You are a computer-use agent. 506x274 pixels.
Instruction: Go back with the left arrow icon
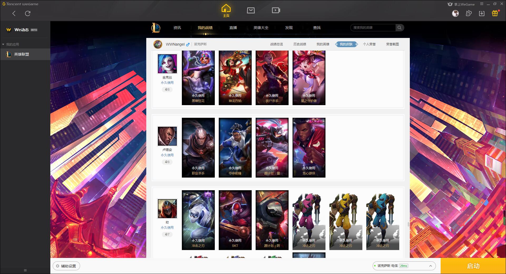pos(14,13)
